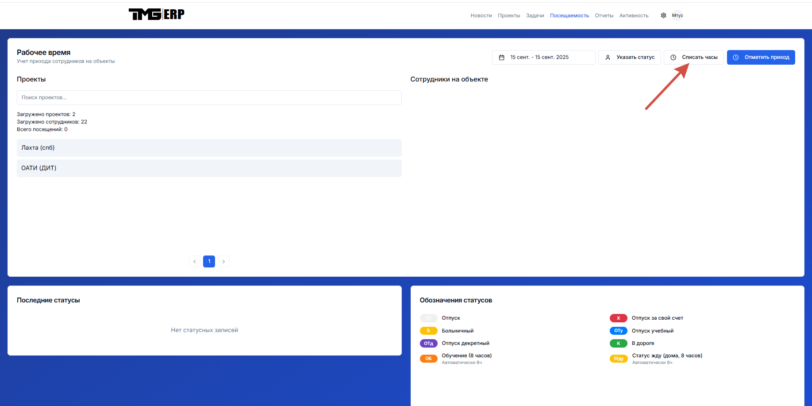Click the Указать статус button
Viewport: 812px width, 406px height.
[x=629, y=58]
